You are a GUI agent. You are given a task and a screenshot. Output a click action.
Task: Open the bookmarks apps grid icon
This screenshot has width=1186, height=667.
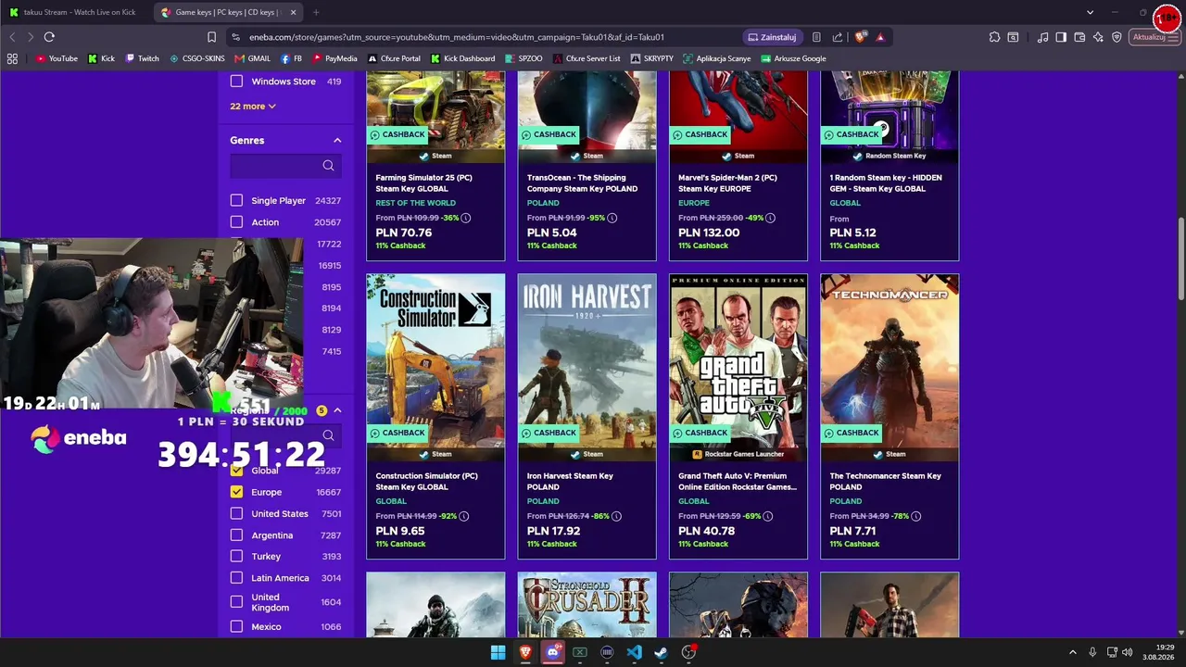(x=12, y=58)
